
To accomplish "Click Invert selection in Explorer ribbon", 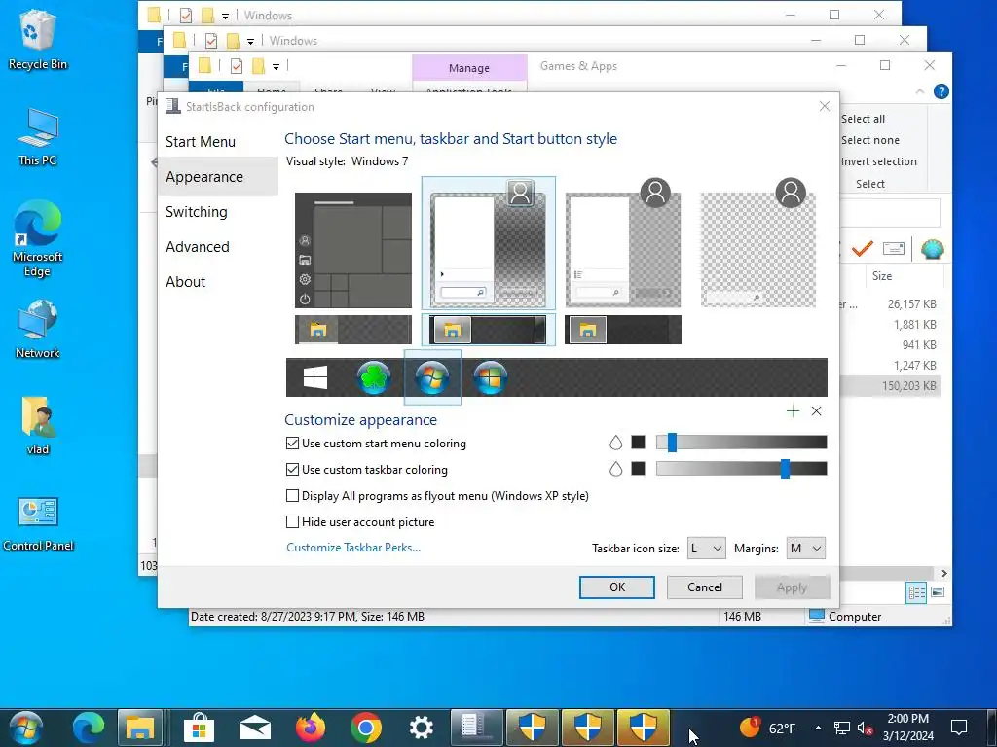I will pyautogui.click(x=879, y=161).
